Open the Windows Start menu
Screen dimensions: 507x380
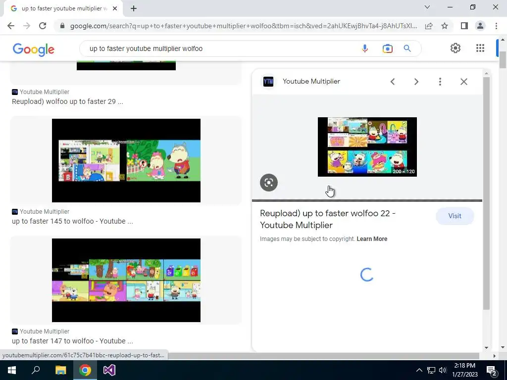pos(12,370)
